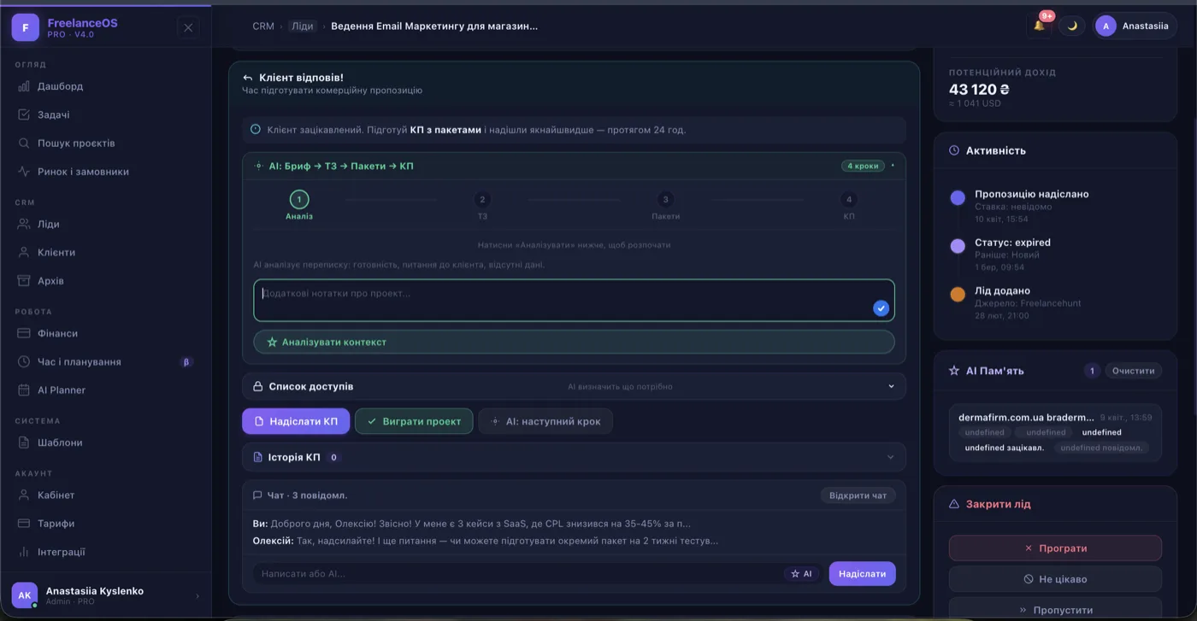Screen dimensions: 1197x621
Task: Open the 4 кроки steps dropdown
Action: coord(862,165)
